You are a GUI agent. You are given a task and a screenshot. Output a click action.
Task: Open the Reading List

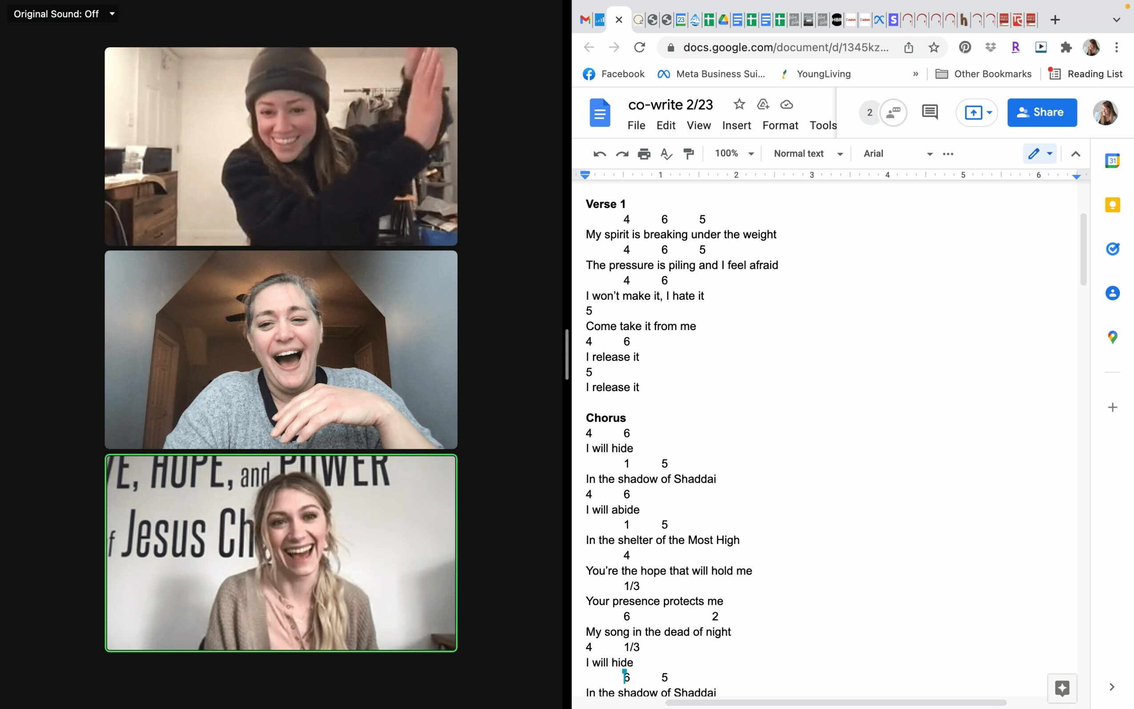click(x=1085, y=74)
